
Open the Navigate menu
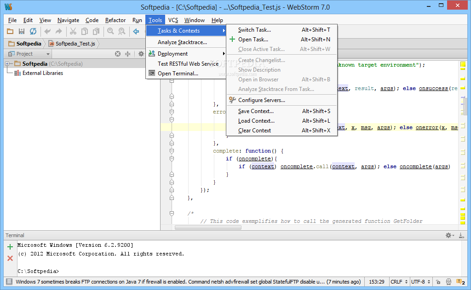coord(68,20)
